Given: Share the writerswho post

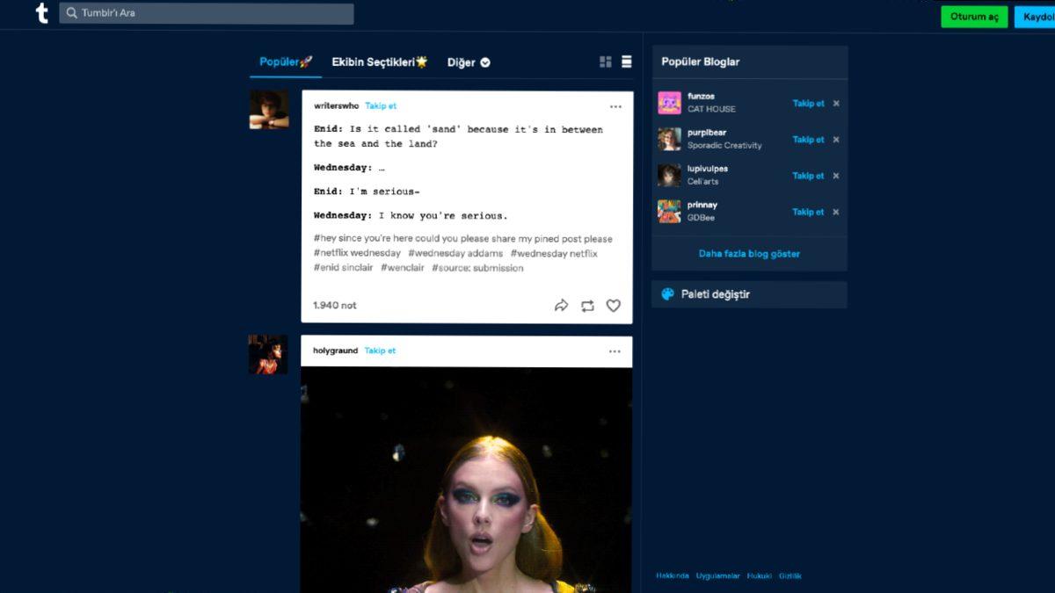Looking at the screenshot, I should (562, 306).
